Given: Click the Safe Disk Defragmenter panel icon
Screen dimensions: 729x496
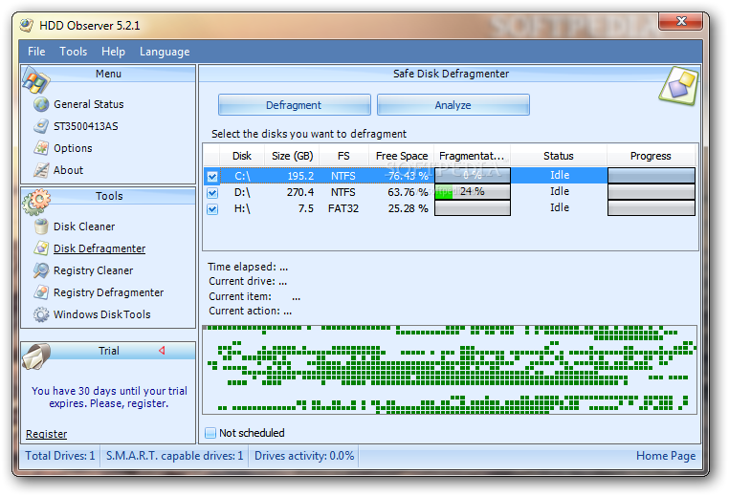Looking at the screenshot, I should tap(678, 86).
